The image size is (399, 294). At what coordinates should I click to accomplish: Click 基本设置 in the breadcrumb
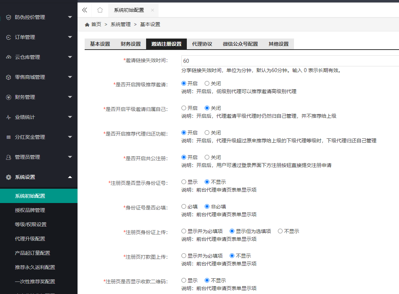pyautogui.click(x=150, y=24)
